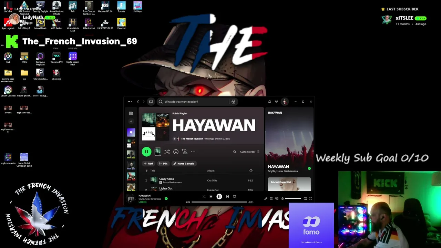This screenshot has width=441, height=248.
Task: Open the Spotify three-dots app menu
Action: click(x=130, y=102)
